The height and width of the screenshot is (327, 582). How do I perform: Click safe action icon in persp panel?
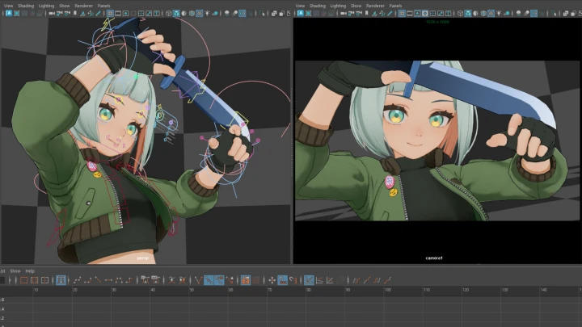coord(149,14)
